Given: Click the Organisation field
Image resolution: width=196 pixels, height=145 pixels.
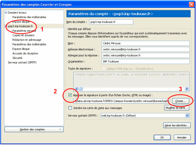Looking at the screenshot, I should 146,61.
